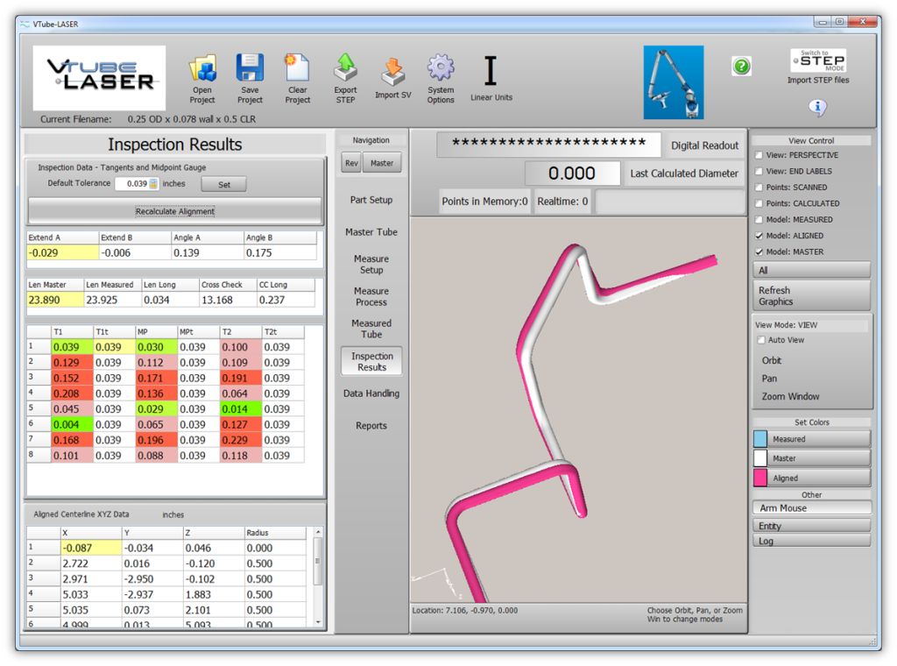
Task: Click the Save Project floppy disk icon
Action: 250,69
